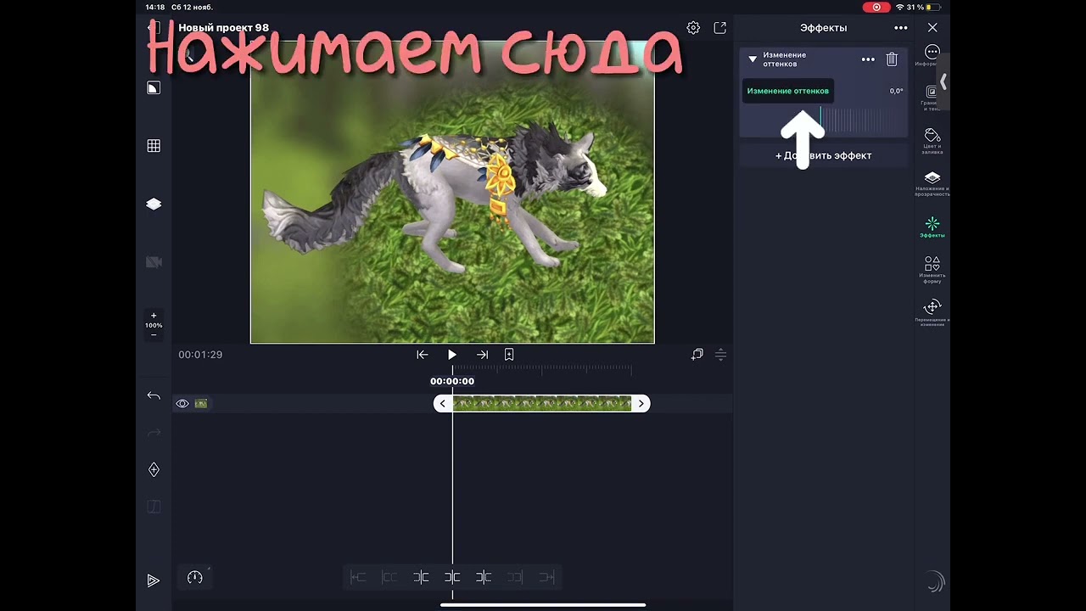The width and height of the screenshot is (1086, 611).
Task: Tap the screen recording indicator in status bar
Action: 876,8
